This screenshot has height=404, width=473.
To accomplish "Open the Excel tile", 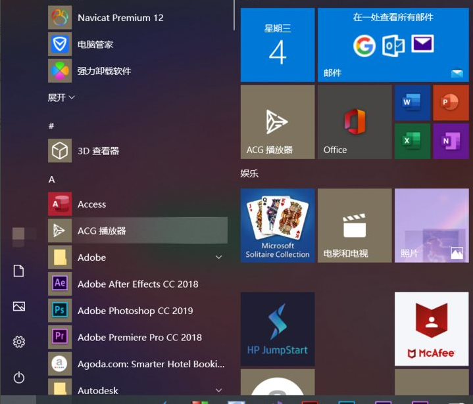I will coord(412,141).
